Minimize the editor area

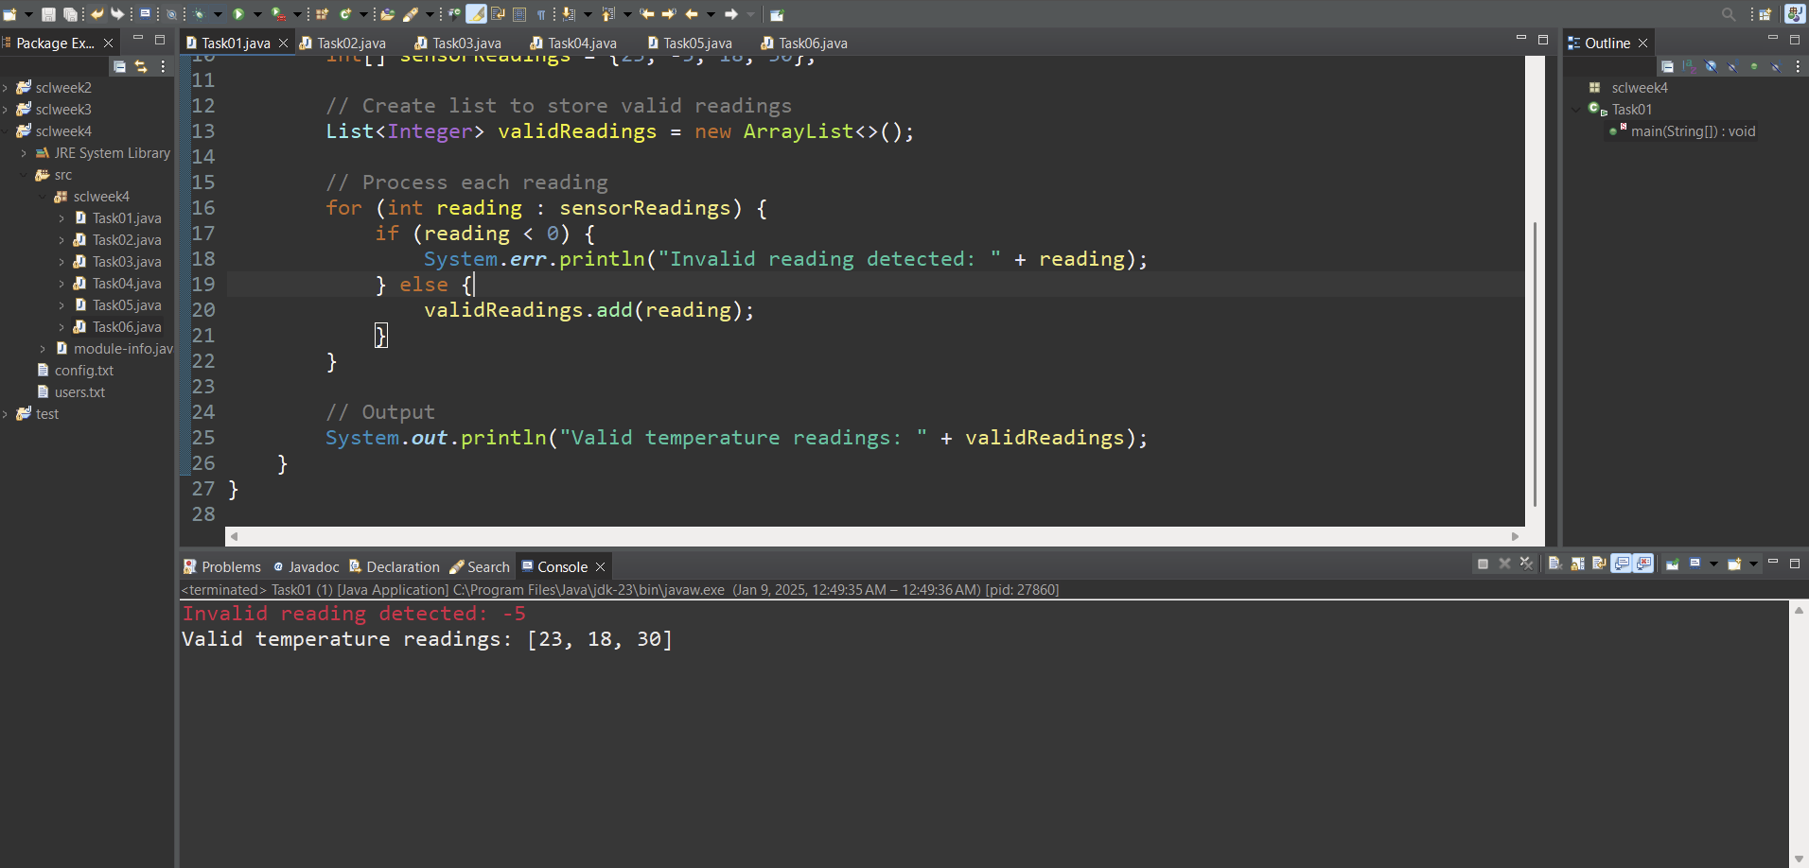click(1521, 39)
